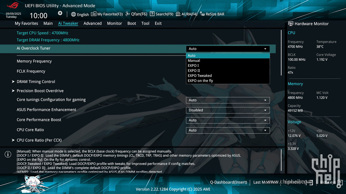Open the Tool tab
The width and height of the screenshot is (346, 194).
145,23
